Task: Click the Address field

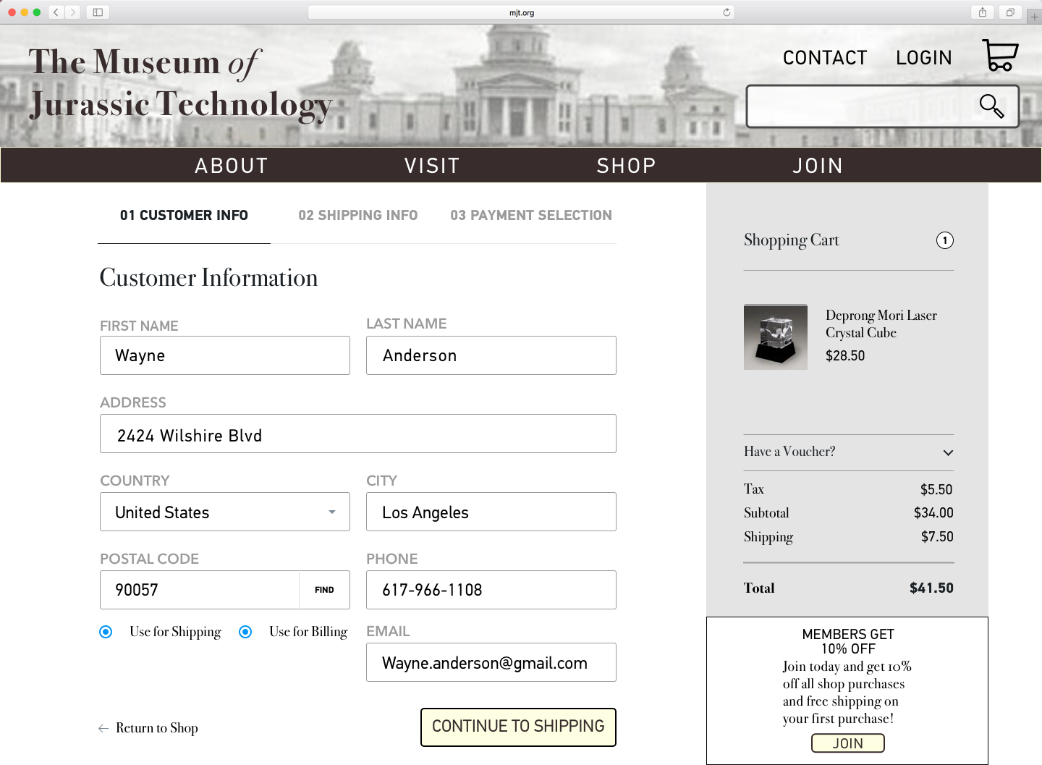Action: (x=358, y=434)
